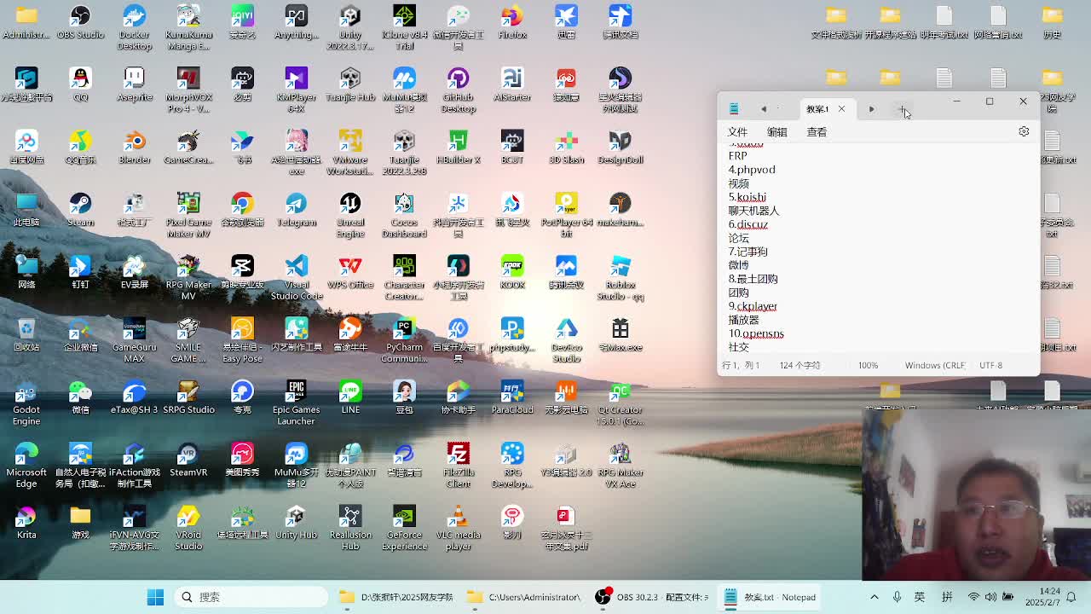Select the Unreal Engine desktop icon
This screenshot has height=614, width=1091.
pos(350,215)
